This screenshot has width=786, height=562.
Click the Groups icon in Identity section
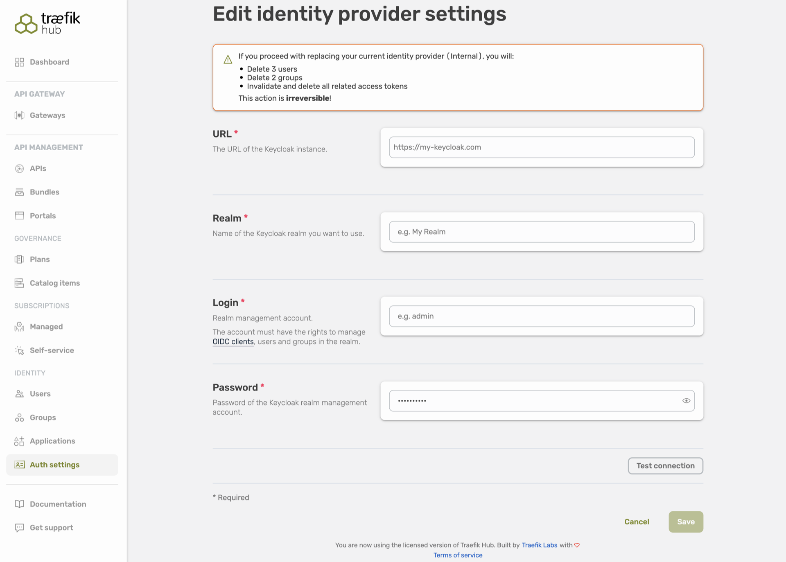coord(19,418)
